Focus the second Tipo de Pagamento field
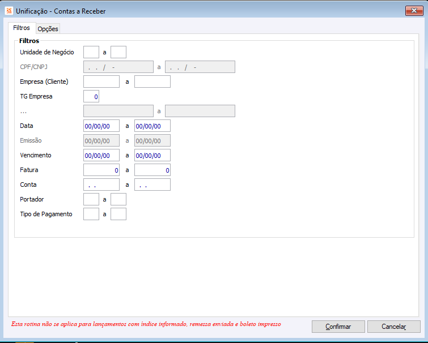 coord(118,214)
